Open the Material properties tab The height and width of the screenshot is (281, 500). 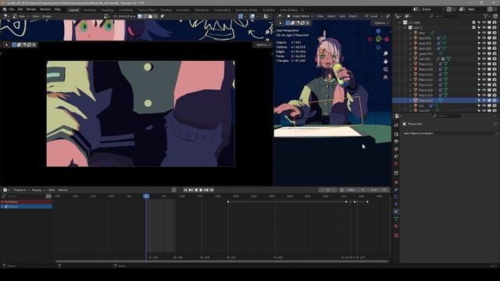396,226
